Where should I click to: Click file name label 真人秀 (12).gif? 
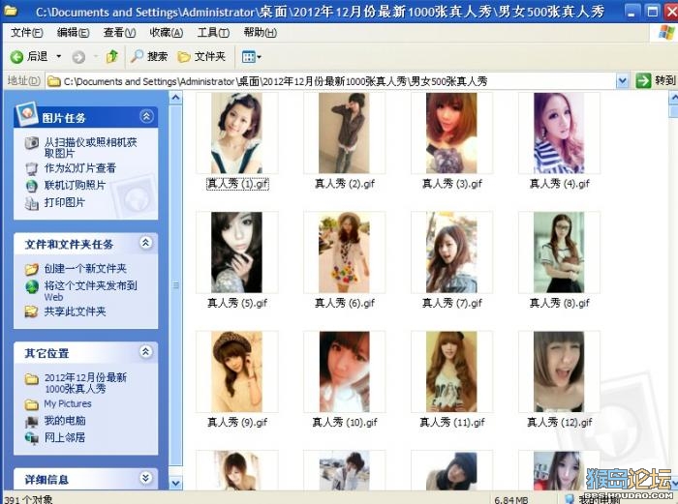(x=560, y=423)
